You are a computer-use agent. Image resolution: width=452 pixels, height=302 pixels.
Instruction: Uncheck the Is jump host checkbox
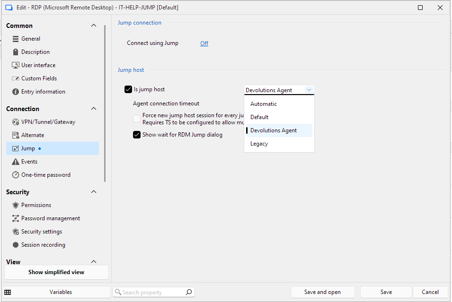(x=128, y=89)
